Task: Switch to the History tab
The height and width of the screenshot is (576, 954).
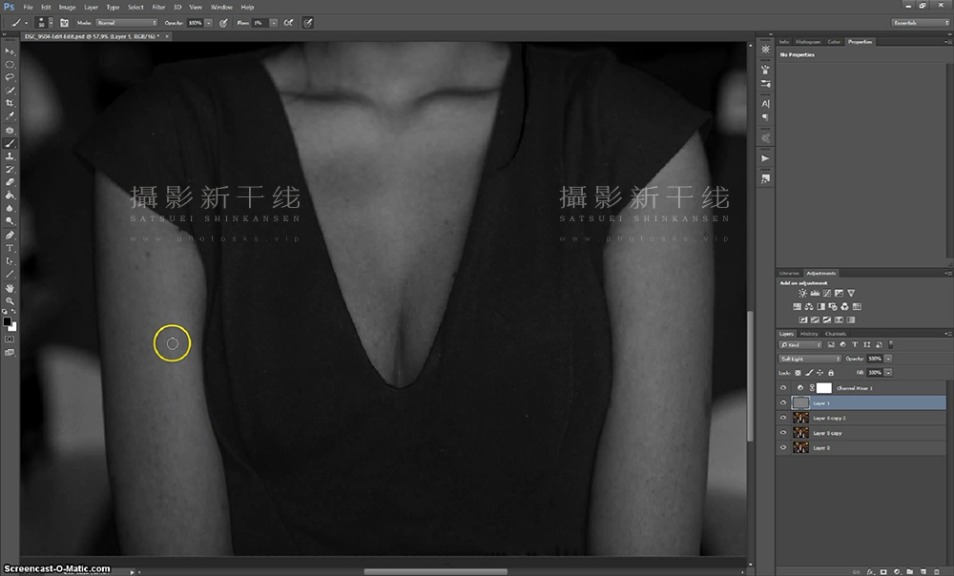Action: click(x=809, y=334)
